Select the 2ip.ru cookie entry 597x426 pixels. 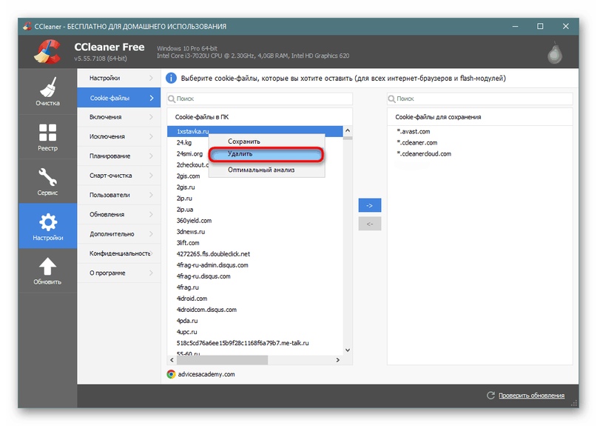(x=184, y=199)
